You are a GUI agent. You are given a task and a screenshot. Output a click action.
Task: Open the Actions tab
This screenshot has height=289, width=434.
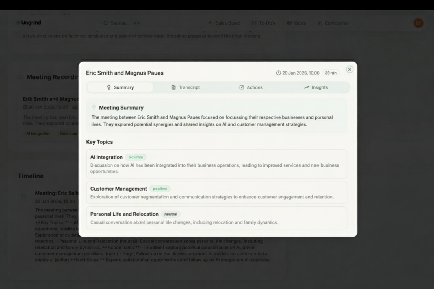[251, 87]
